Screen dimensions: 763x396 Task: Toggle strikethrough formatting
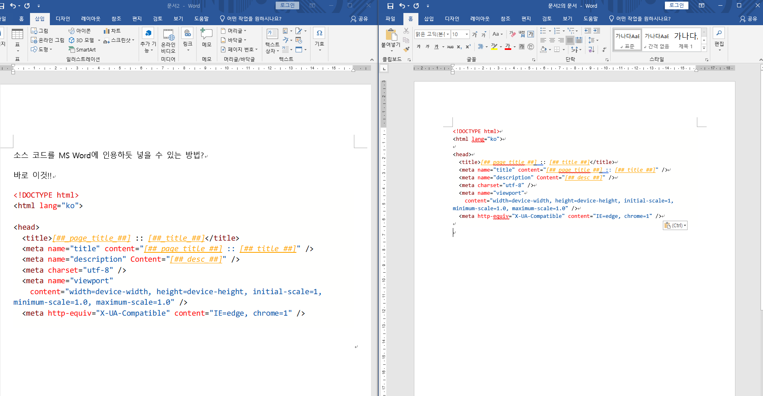click(450, 47)
